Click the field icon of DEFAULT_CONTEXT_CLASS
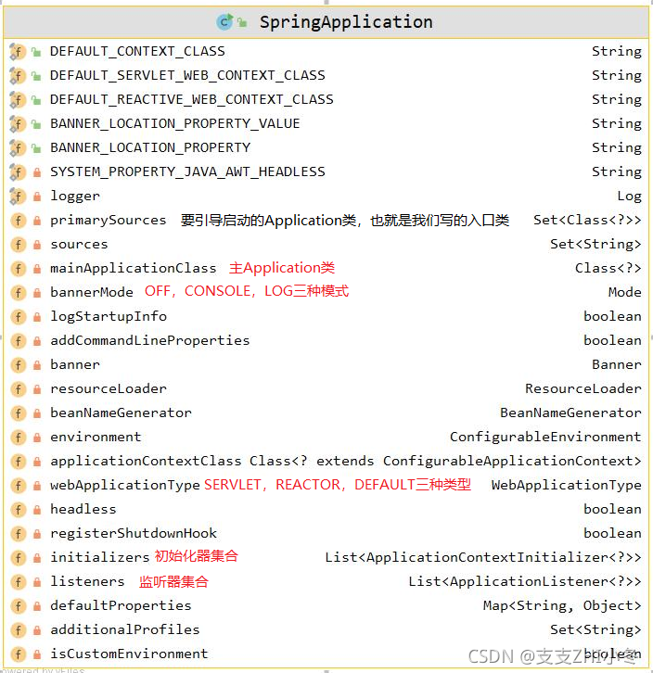Viewport: 653px width, 673px height. (x=18, y=52)
